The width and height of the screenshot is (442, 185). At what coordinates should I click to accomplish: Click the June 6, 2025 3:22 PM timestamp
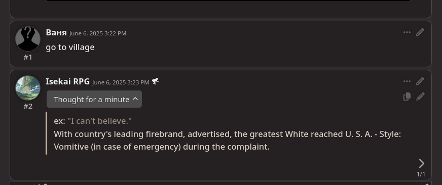click(x=98, y=33)
